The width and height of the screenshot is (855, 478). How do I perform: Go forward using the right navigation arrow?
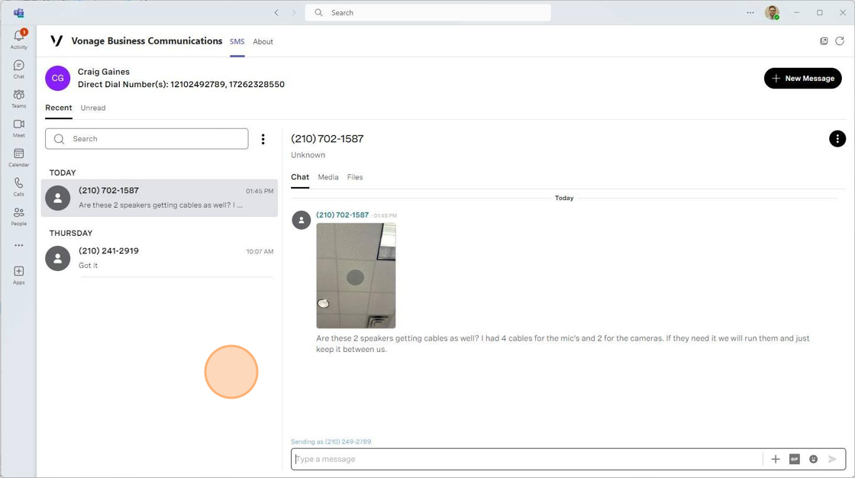[x=294, y=12]
